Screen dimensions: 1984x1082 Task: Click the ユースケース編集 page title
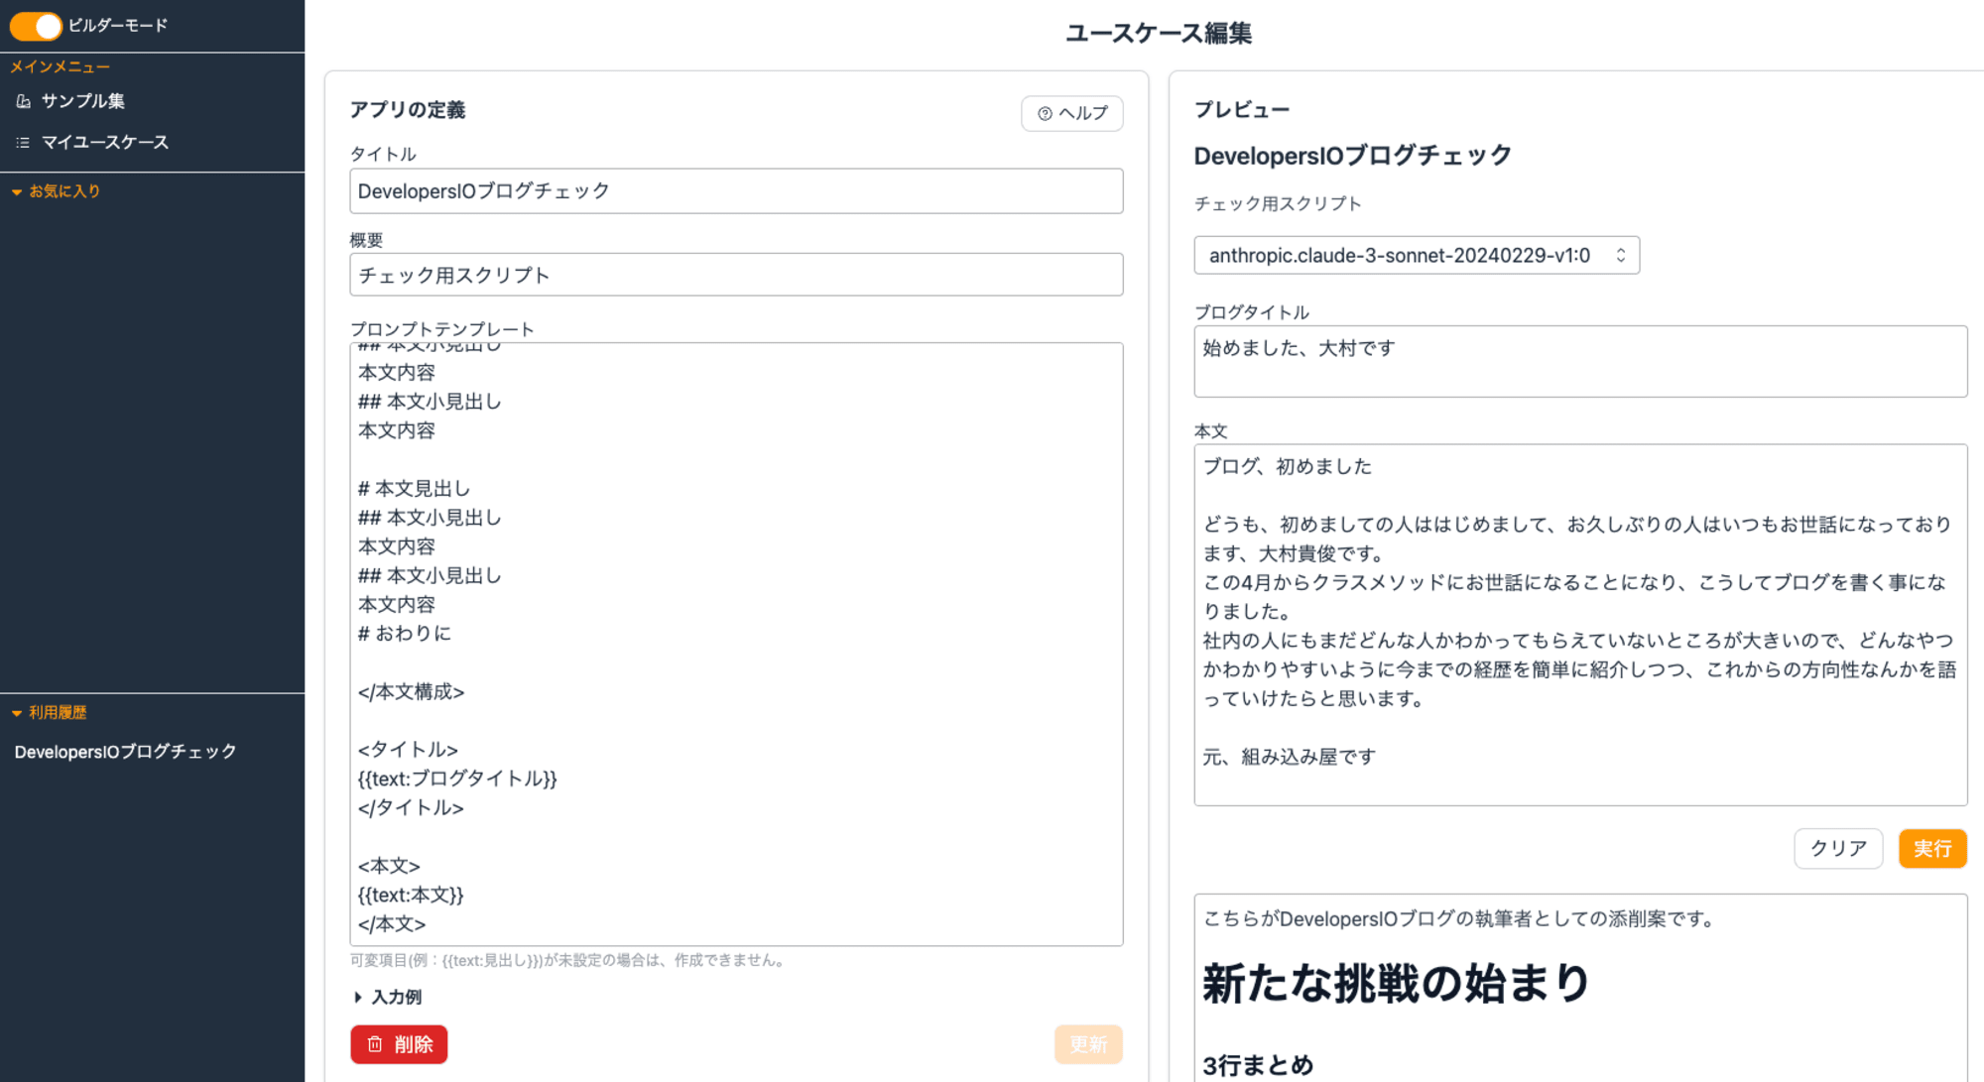pyautogui.click(x=1159, y=33)
